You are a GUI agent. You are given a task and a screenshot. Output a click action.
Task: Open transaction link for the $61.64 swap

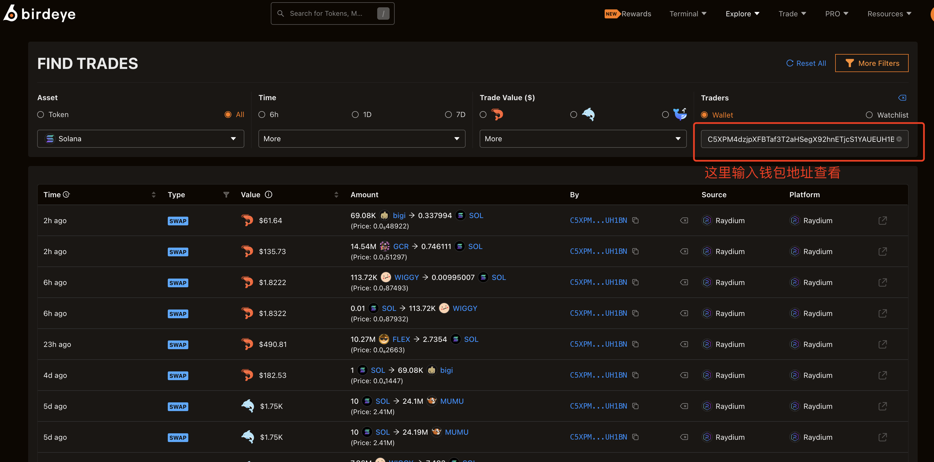coord(882,220)
